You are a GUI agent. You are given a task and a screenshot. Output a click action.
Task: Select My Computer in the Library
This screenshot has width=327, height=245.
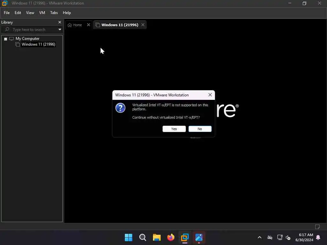click(27, 39)
